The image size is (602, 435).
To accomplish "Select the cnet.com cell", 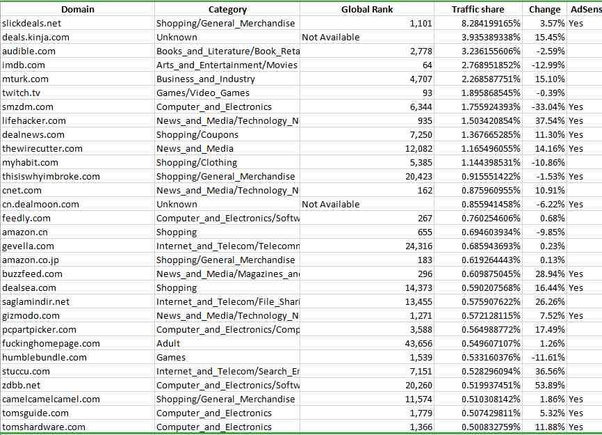I will coord(77,190).
